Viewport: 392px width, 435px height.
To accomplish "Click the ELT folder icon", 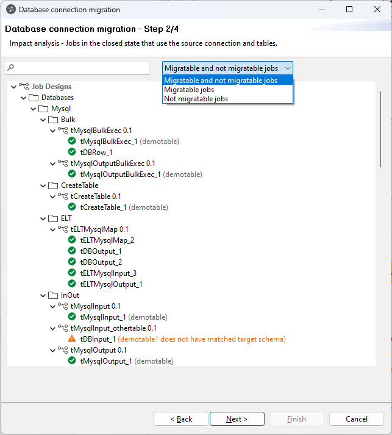I will pyautogui.click(x=53, y=218).
